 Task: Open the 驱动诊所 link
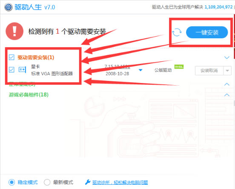[120, 183]
